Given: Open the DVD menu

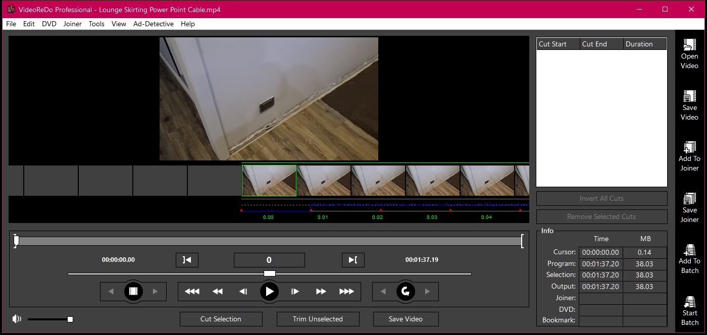Looking at the screenshot, I should (49, 24).
